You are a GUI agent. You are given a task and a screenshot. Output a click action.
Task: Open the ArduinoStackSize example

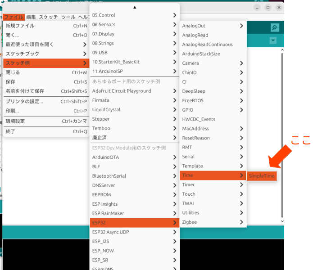[x=213, y=54]
